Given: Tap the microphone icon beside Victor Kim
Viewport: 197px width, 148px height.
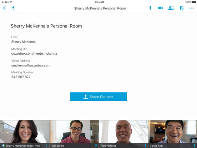Looking at the screenshot, I should [x=195, y=145].
